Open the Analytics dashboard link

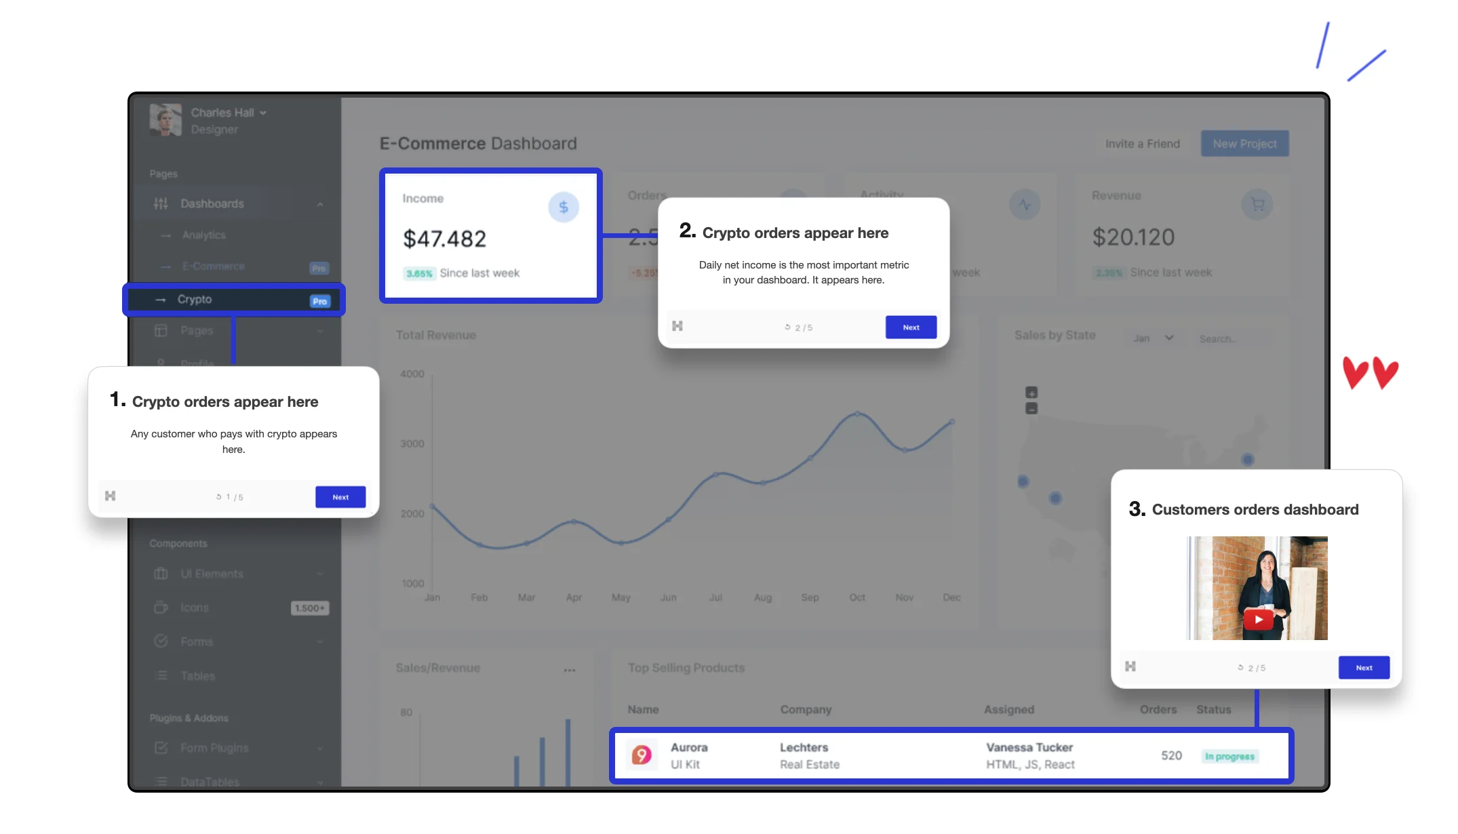click(203, 235)
